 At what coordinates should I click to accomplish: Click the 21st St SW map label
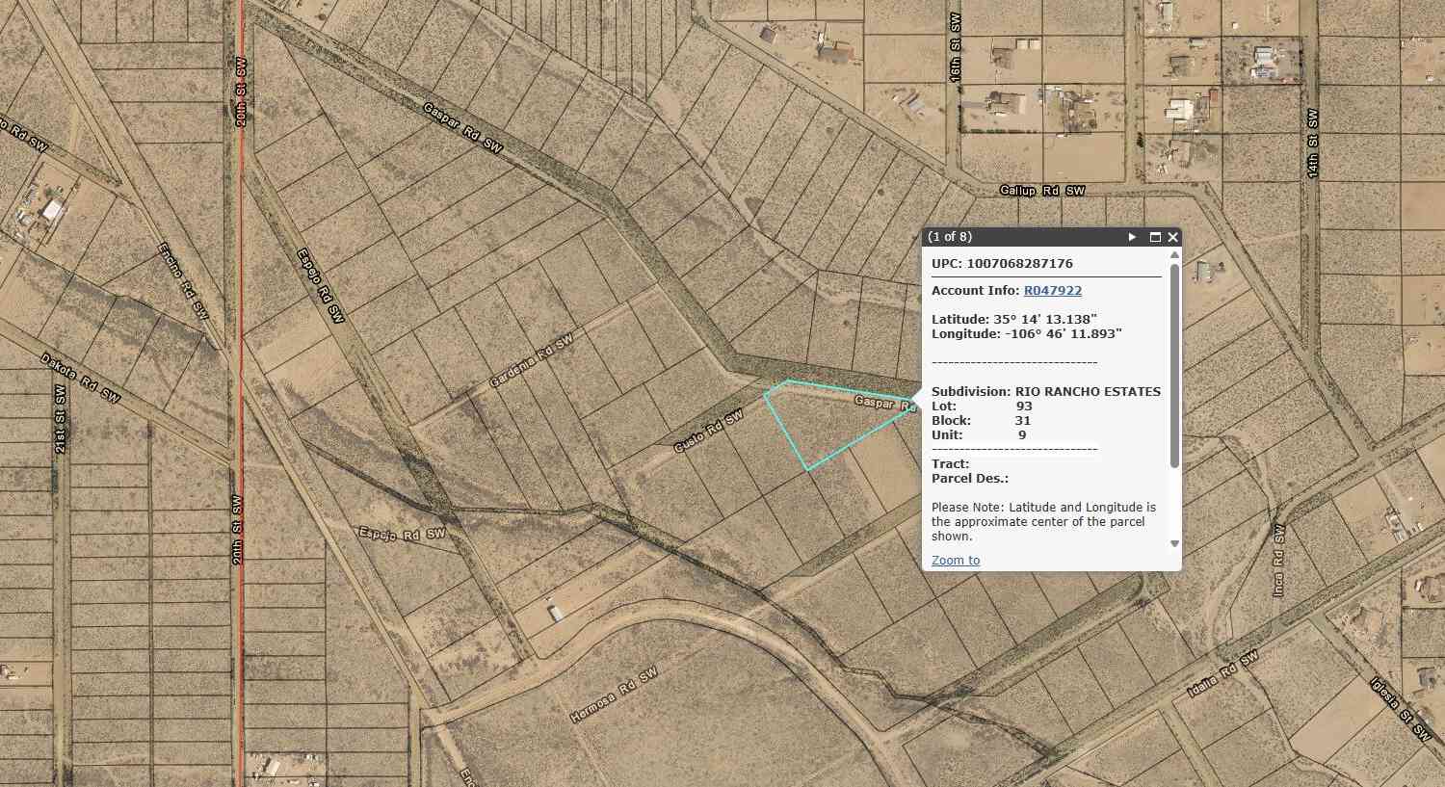61,420
